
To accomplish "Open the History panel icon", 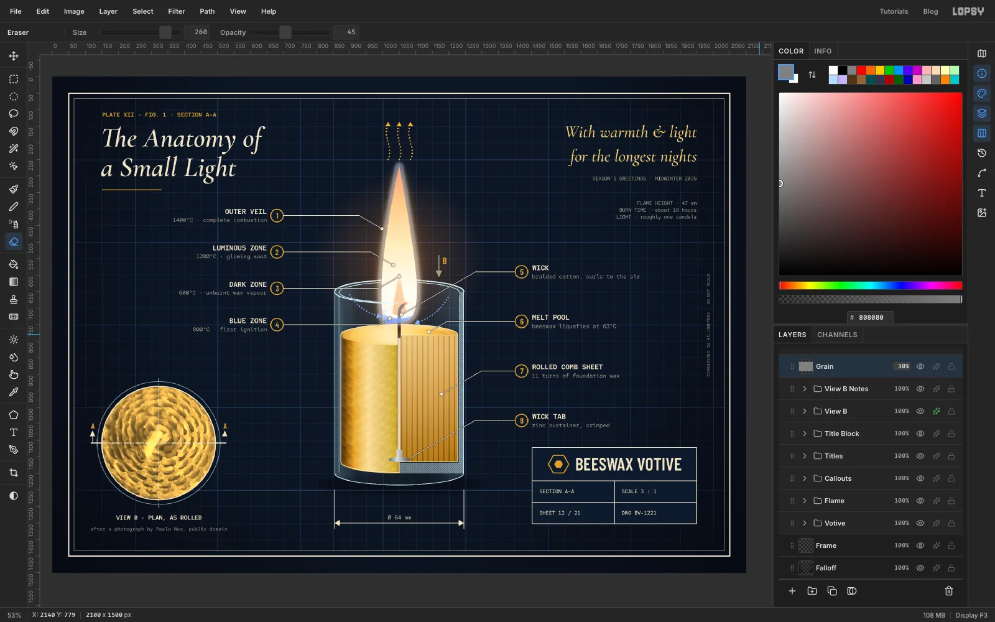I will point(982,153).
